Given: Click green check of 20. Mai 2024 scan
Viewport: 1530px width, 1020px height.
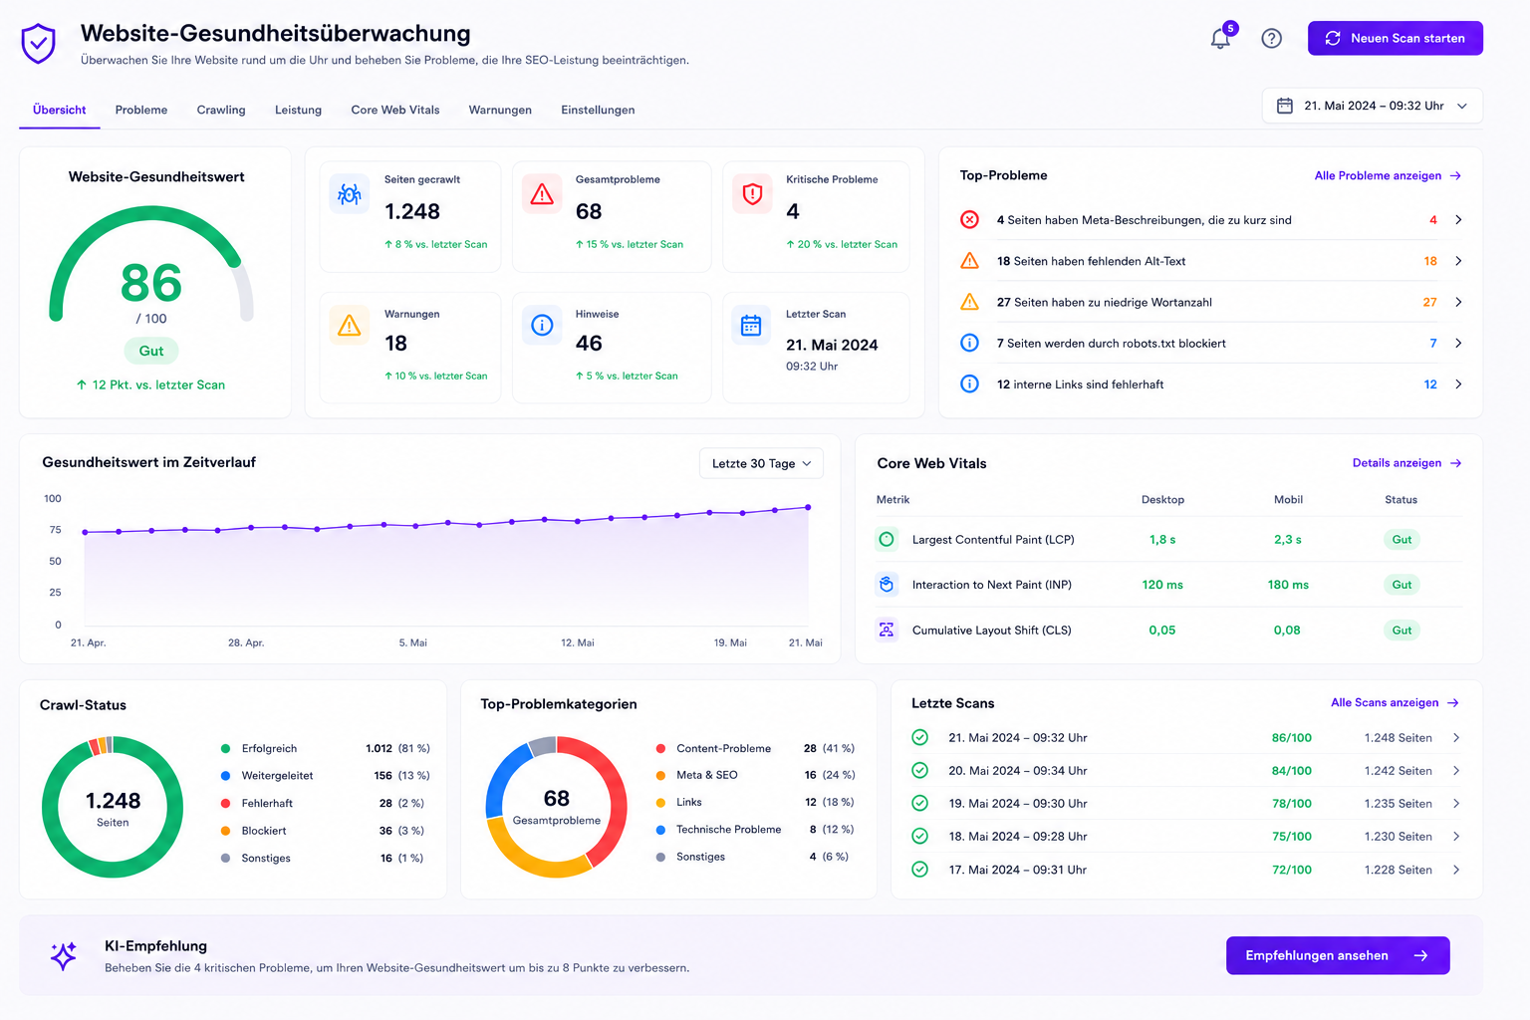Looking at the screenshot, I should pos(920,770).
